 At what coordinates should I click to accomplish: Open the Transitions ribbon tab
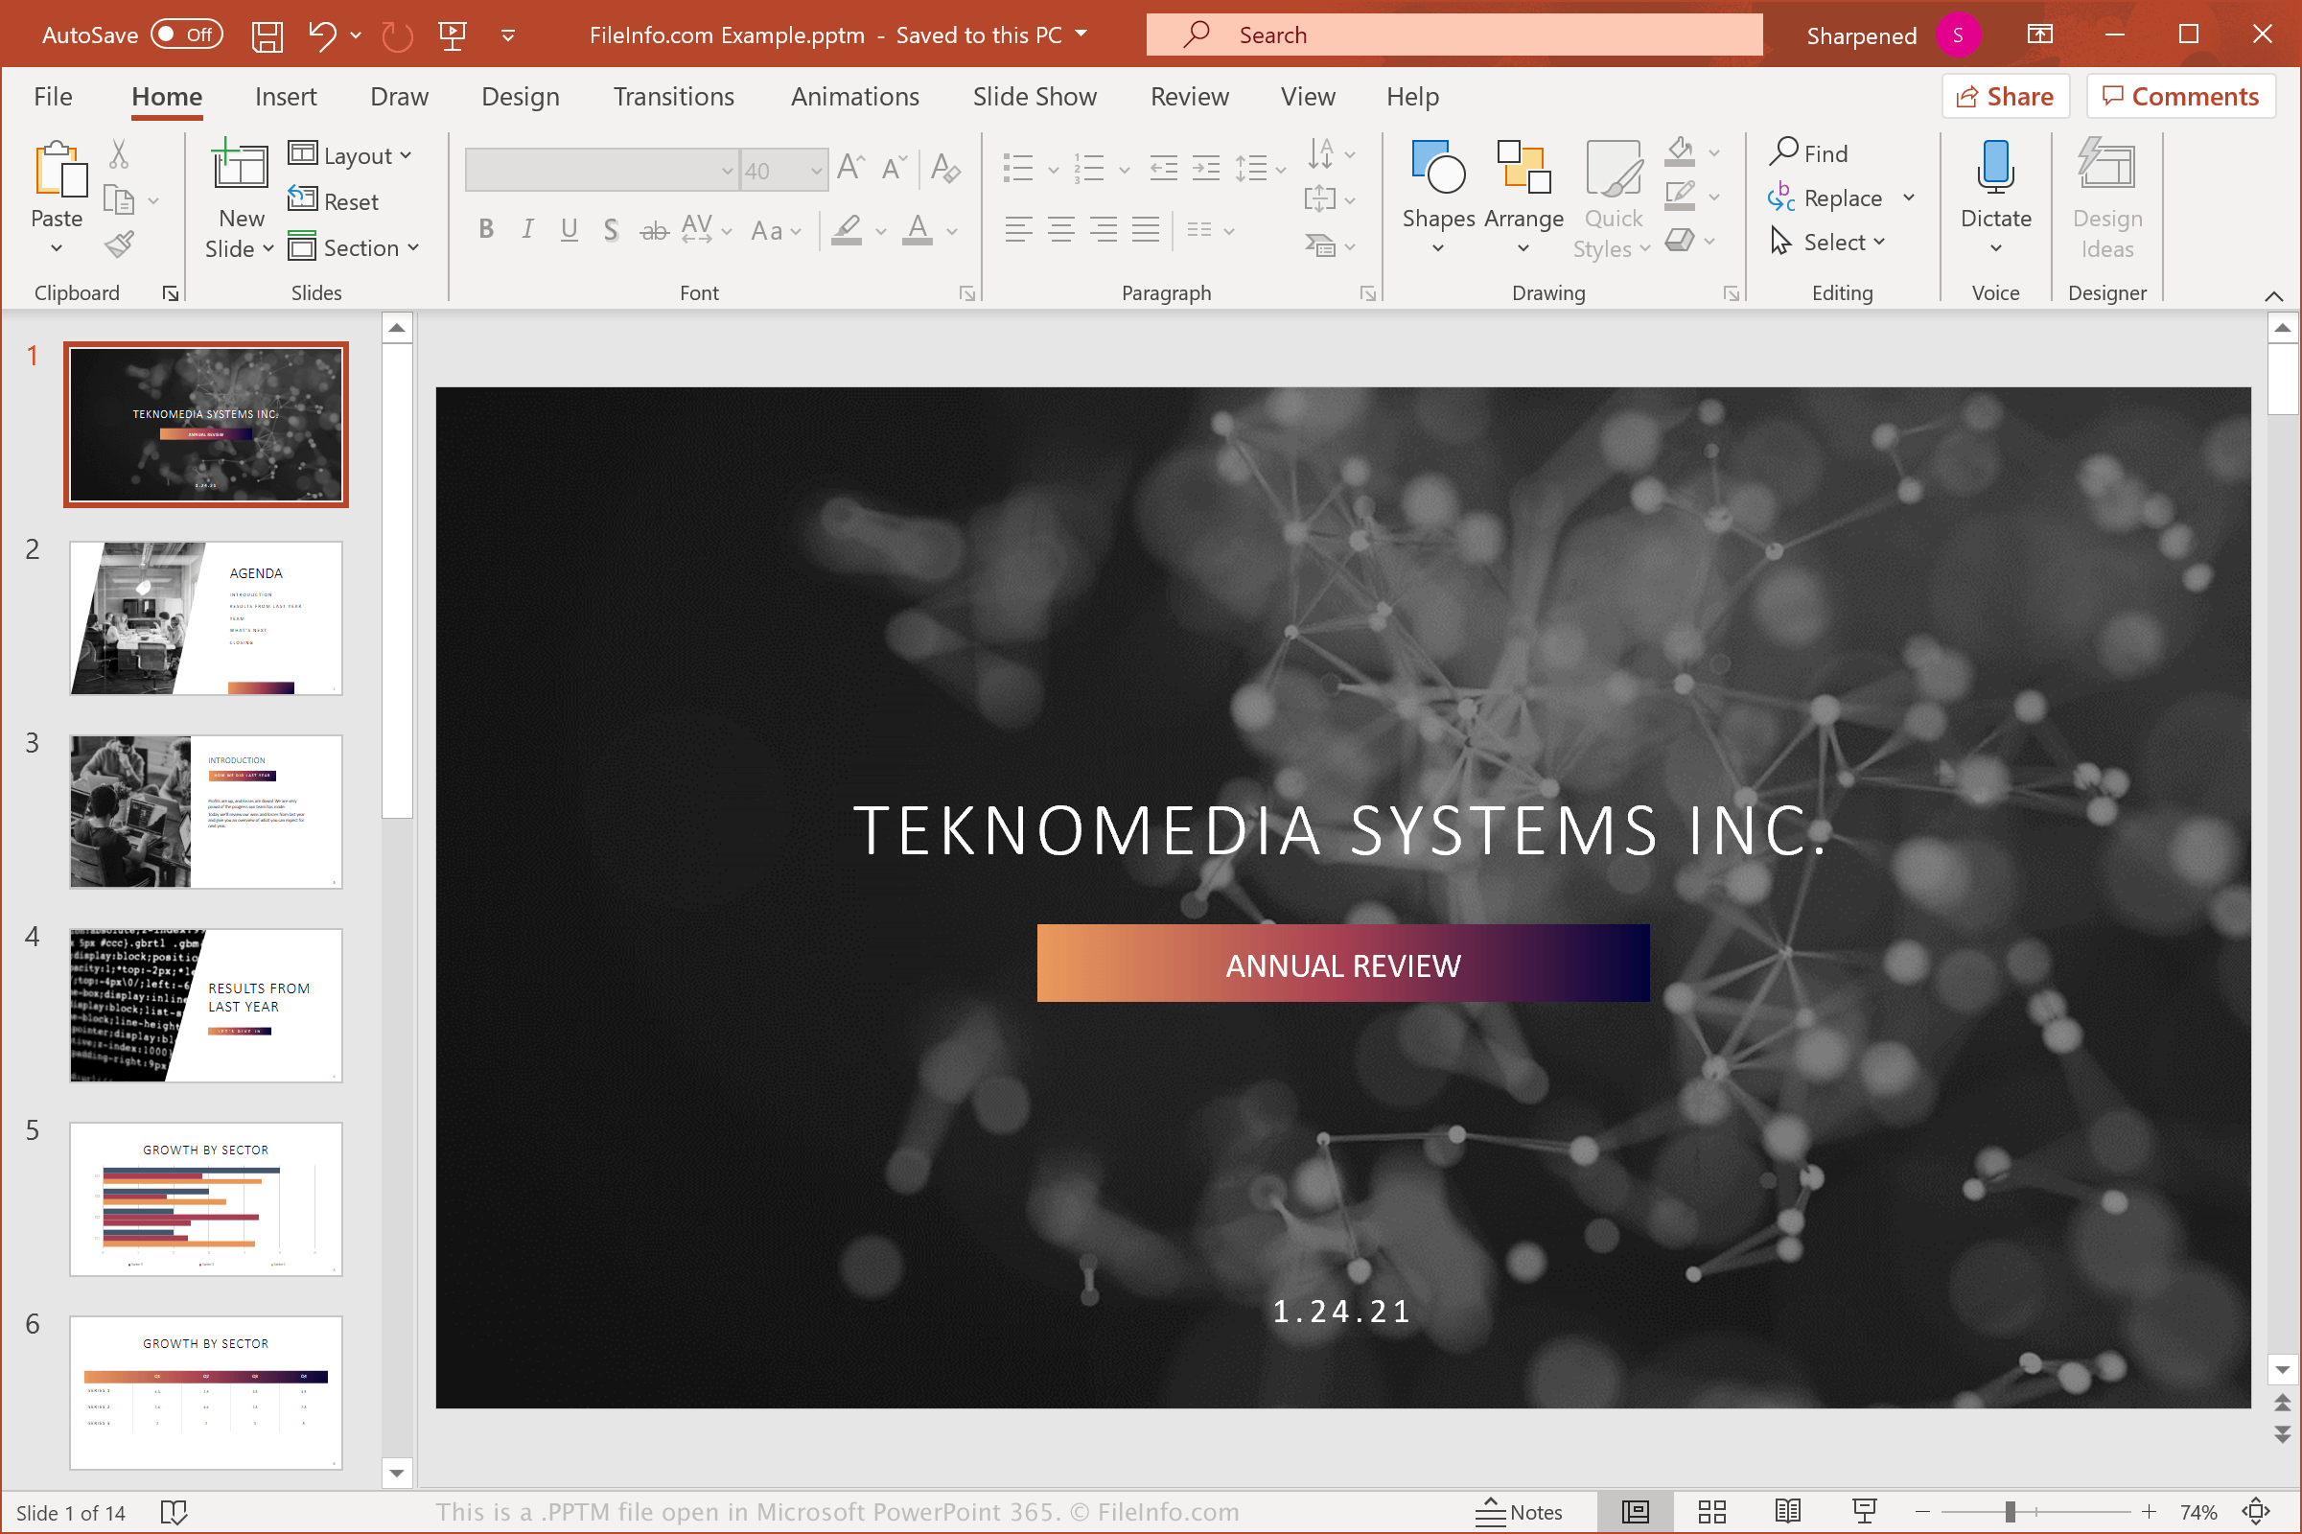pos(673,96)
